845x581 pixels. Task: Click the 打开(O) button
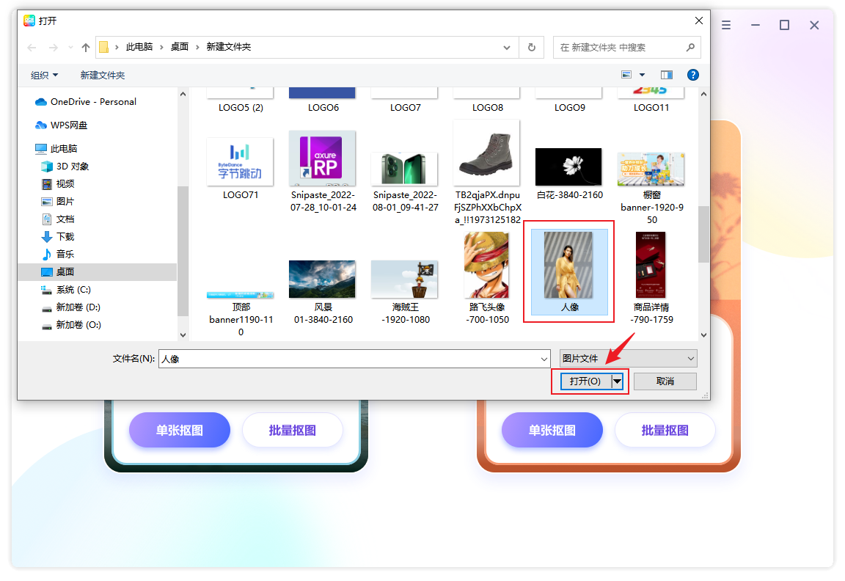click(x=585, y=381)
